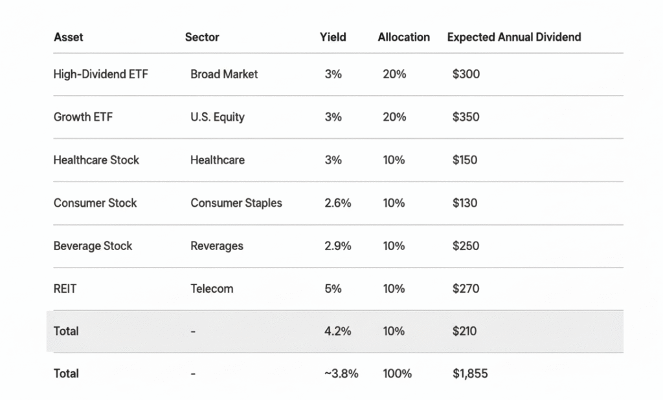Click the "REIT" asset cell
Viewport: 663px width, 400px height.
pos(65,288)
